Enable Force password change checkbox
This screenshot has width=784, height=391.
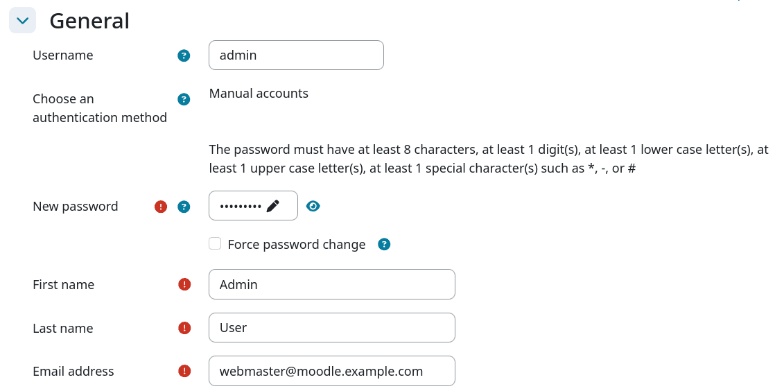[x=215, y=243]
